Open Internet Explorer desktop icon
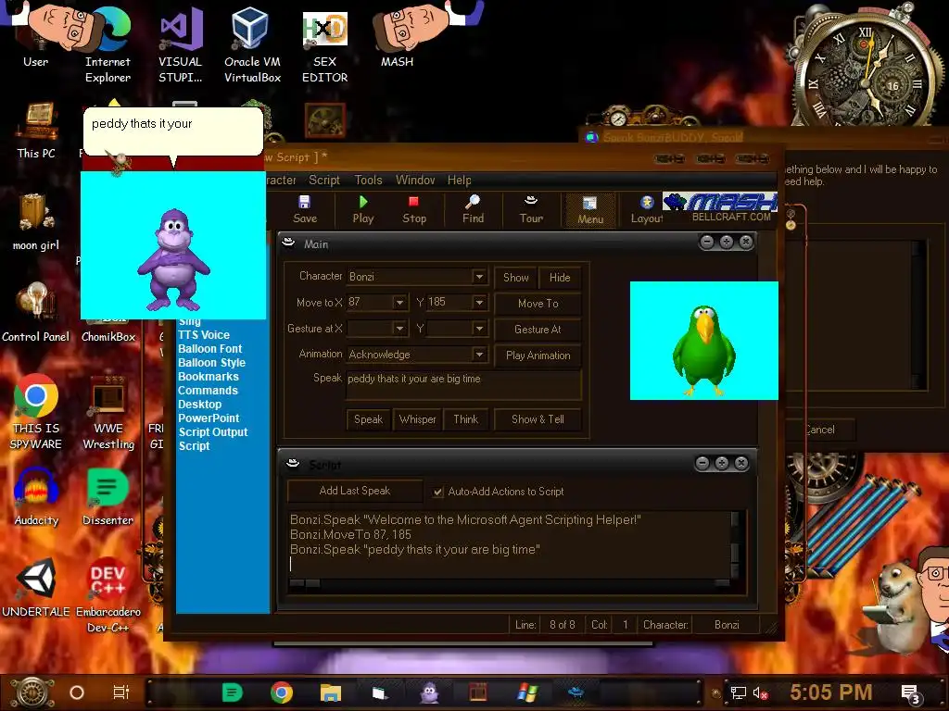This screenshot has height=711, width=949. click(x=108, y=45)
